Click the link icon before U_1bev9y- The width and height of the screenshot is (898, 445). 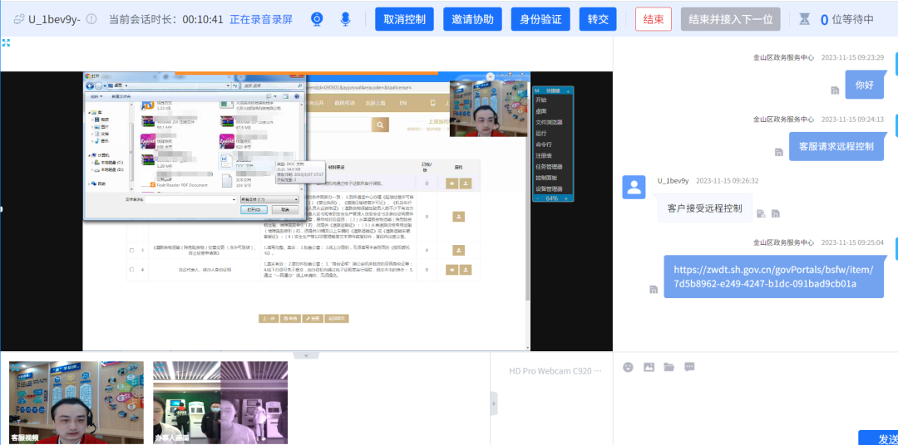coord(19,19)
